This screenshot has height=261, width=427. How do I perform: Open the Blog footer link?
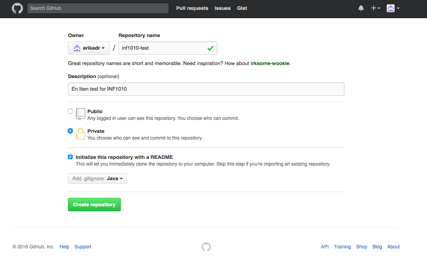pyautogui.click(x=377, y=246)
